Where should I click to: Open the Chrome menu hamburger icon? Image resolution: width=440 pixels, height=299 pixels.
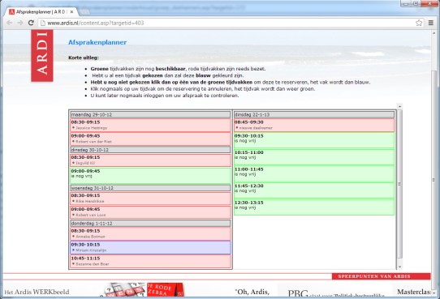[431, 23]
